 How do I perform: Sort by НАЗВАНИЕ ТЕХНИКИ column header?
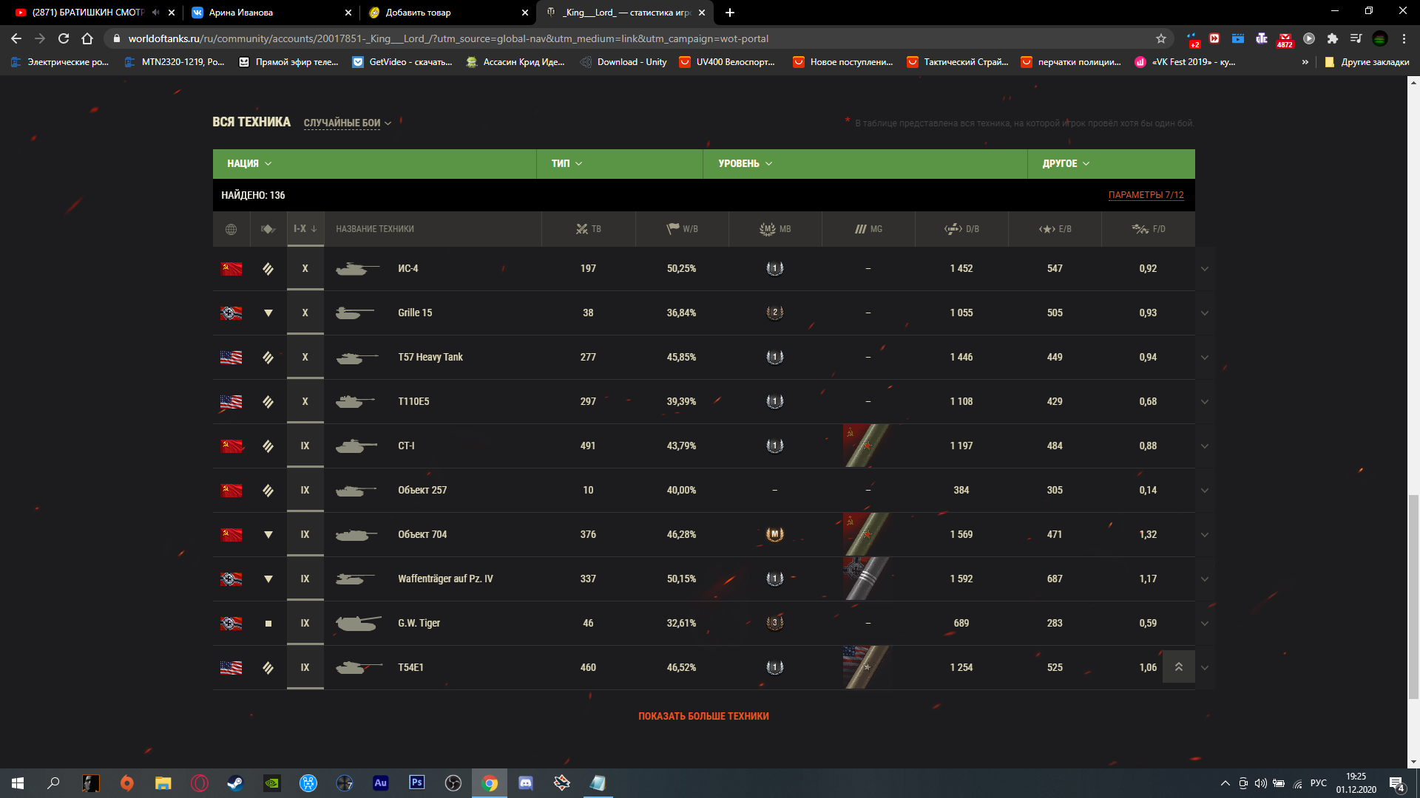375,229
